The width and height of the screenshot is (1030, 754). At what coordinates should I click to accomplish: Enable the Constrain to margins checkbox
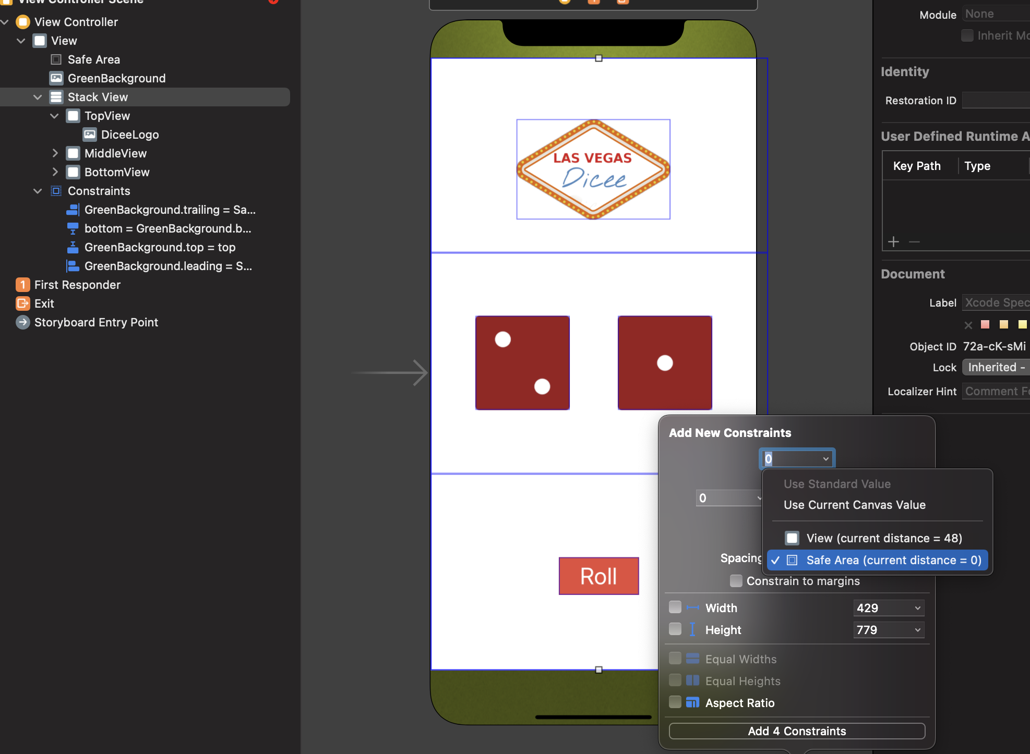[x=736, y=581]
